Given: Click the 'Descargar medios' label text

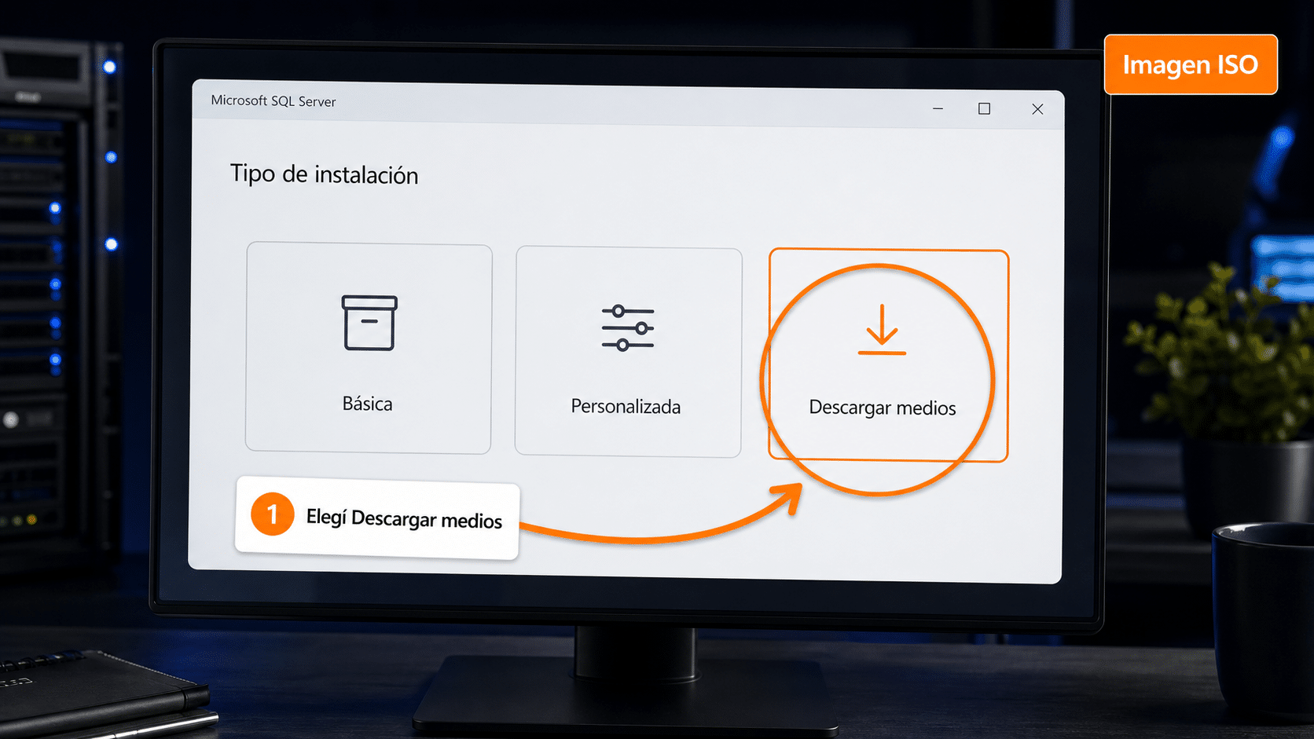Looking at the screenshot, I should click(883, 408).
